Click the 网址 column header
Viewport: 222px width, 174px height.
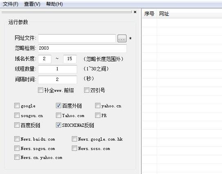pyautogui.click(x=164, y=14)
